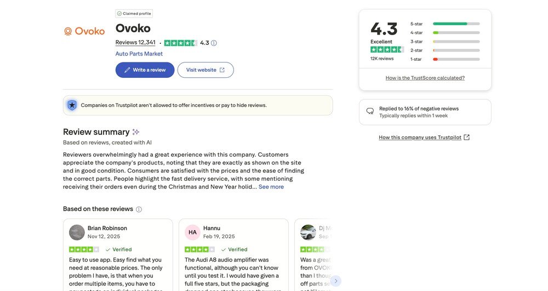Click Hannu's star rating

pyautogui.click(x=200, y=249)
